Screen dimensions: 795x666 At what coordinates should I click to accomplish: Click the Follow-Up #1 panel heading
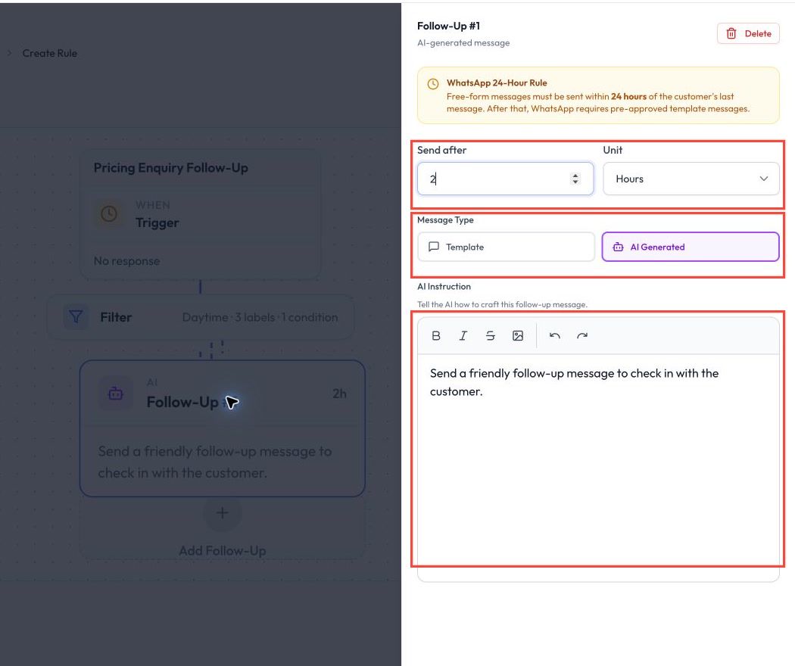click(x=448, y=26)
